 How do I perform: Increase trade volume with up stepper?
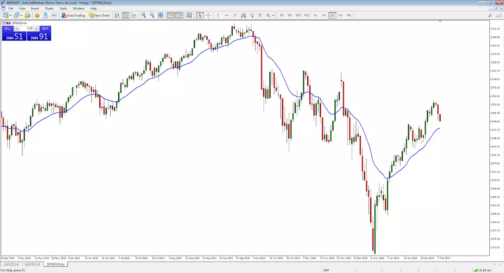pyautogui.click(x=37, y=28)
